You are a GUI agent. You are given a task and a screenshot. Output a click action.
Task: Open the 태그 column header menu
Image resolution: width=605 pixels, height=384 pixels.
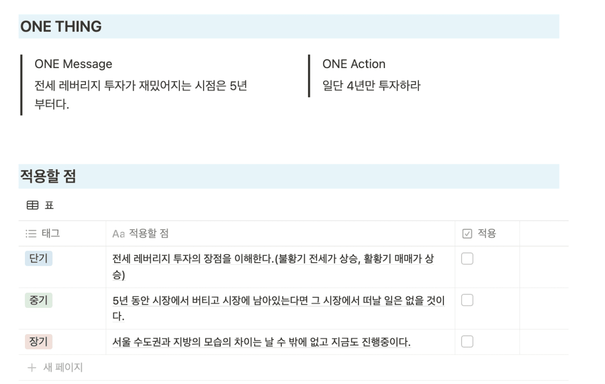tap(62, 233)
